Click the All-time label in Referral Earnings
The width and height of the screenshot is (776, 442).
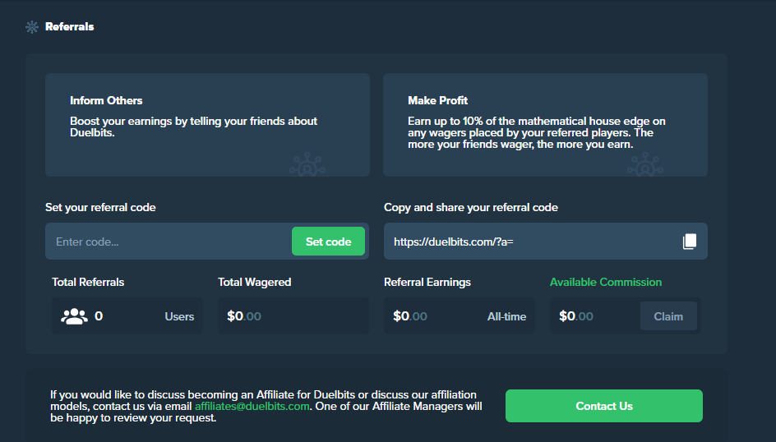click(506, 316)
